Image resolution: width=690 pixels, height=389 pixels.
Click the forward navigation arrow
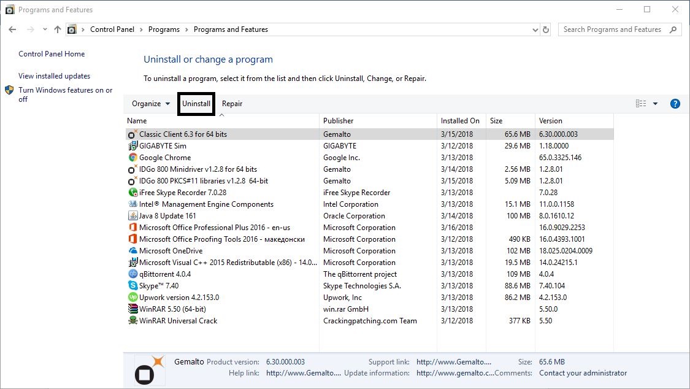31,29
